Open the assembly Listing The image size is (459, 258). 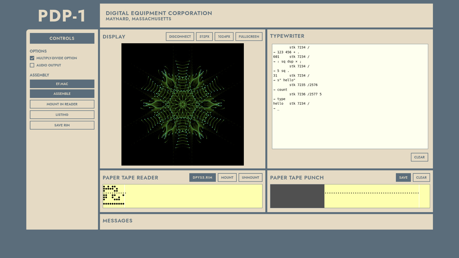pos(62,115)
